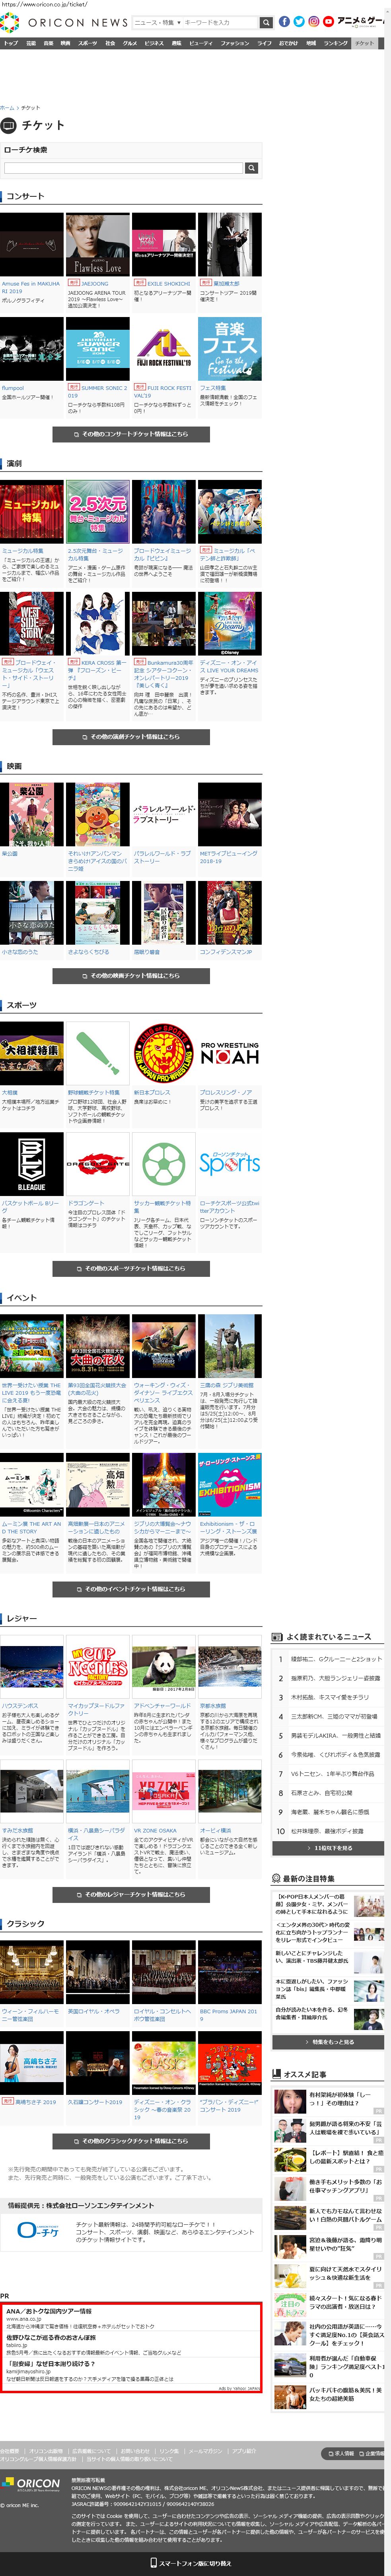The width and height of the screenshot is (391, 2576).
Task: Open the Oricon Facebook page icon
Action: coord(284,21)
